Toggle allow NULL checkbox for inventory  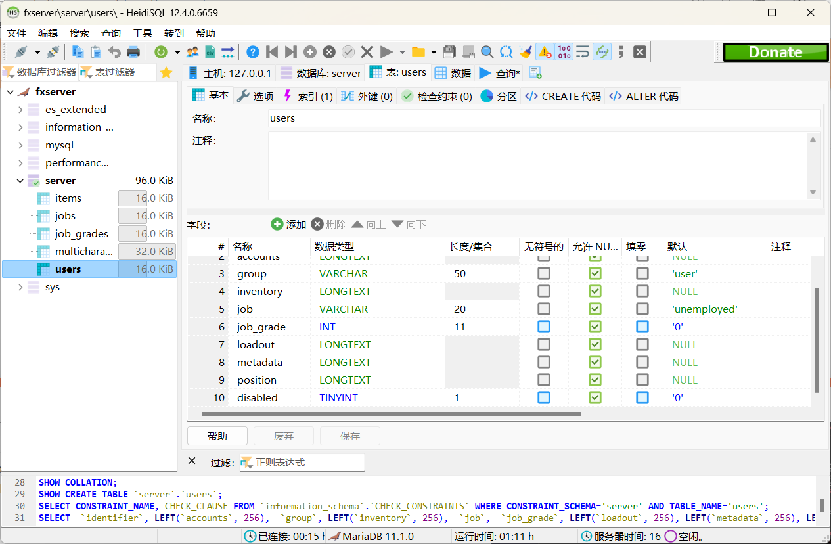[595, 291]
